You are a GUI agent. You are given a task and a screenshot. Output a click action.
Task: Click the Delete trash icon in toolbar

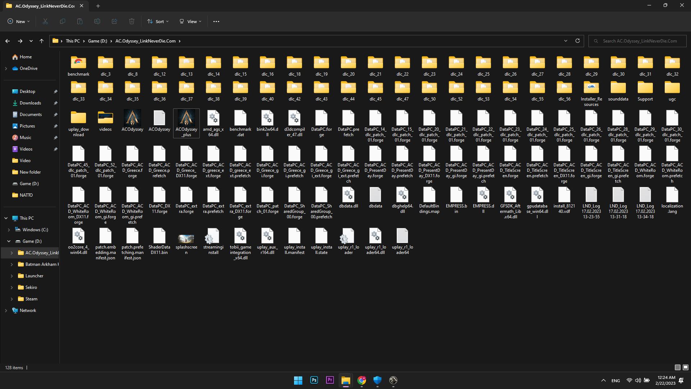[x=132, y=22]
